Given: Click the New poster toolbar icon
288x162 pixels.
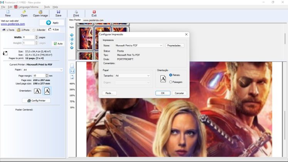Looking at the screenshot, I should click(8, 12).
